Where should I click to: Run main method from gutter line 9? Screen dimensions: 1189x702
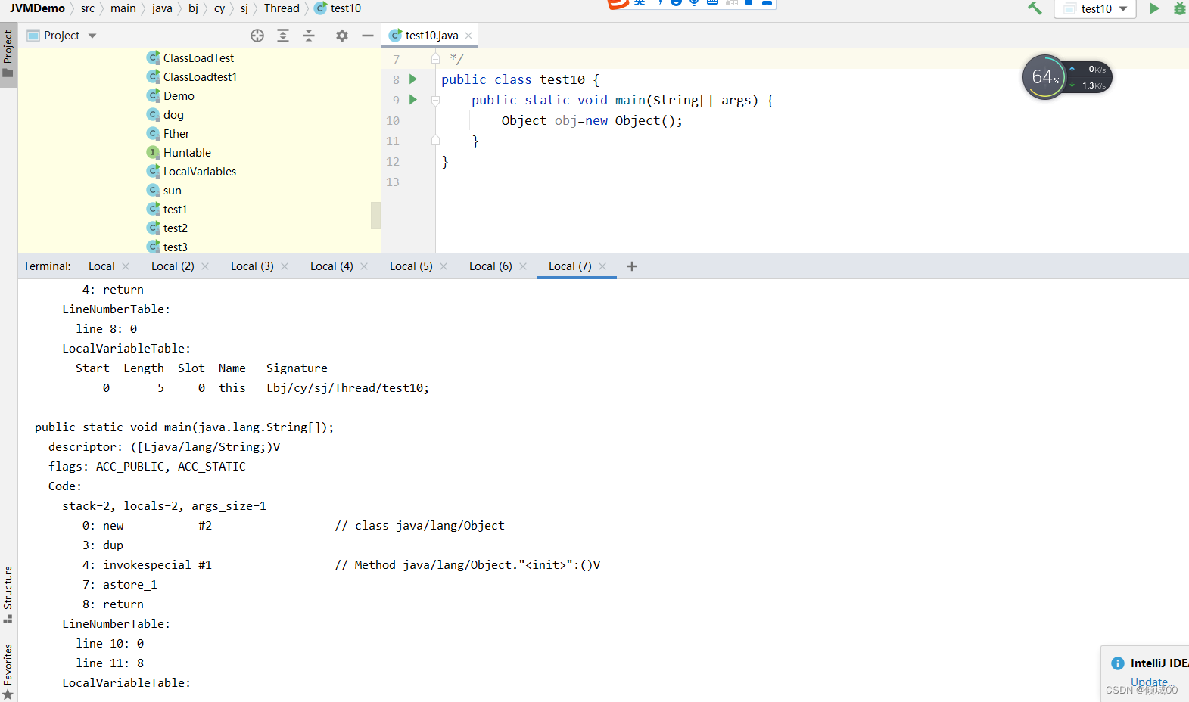click(x=413, y=99)
